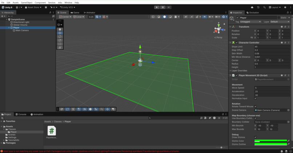The height and width of the screenshot is (153, 293).
Task: Select the combined Transform tool
Action: [60, 47]
